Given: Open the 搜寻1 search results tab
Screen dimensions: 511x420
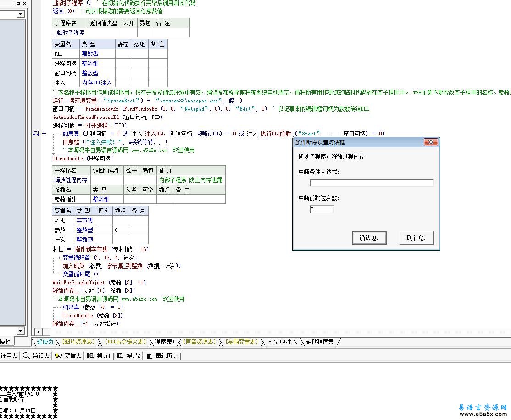Looking at the screenshot, I should pos(99,356).
